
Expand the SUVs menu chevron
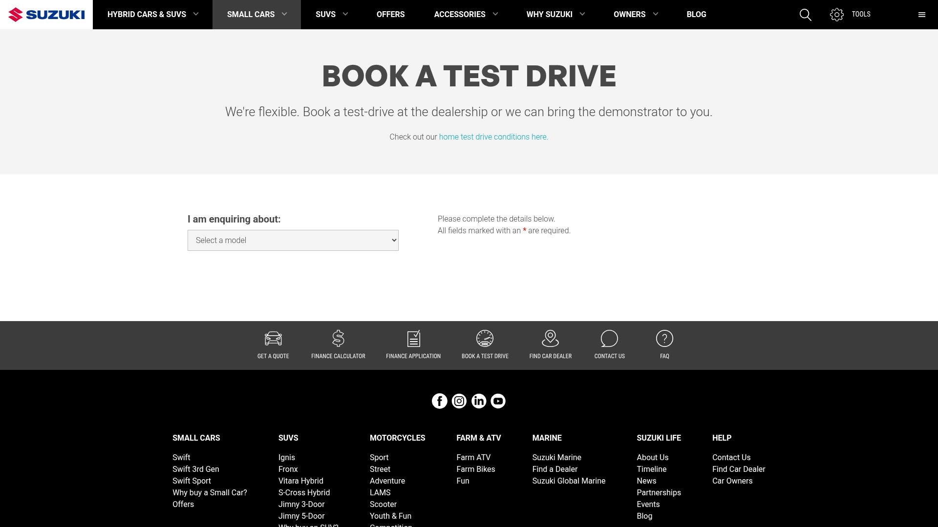coord(345,14)
